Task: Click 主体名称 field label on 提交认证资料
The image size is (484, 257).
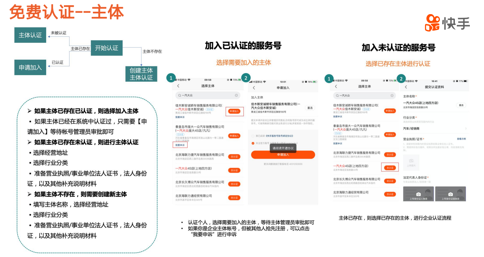Action: coord(409,96)
